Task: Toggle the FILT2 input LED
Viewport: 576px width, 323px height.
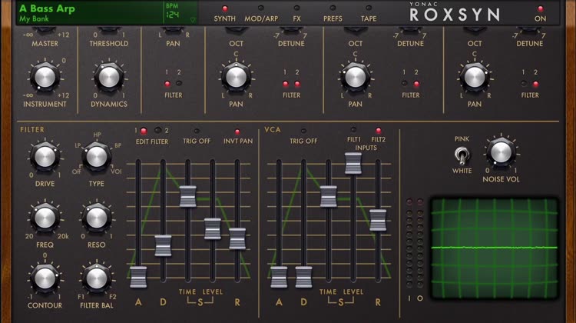Action: tap(379, 130)
